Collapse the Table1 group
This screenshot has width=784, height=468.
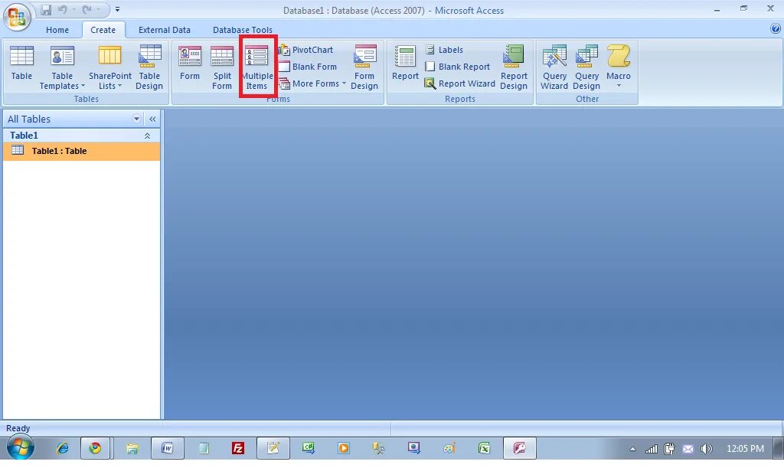[148, 136]
